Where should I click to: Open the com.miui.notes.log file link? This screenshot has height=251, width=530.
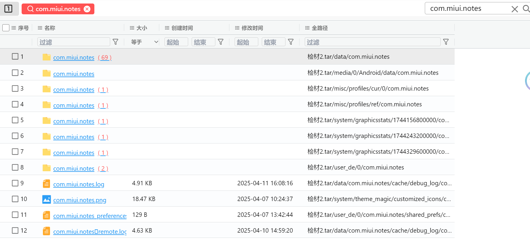[79, 184]
